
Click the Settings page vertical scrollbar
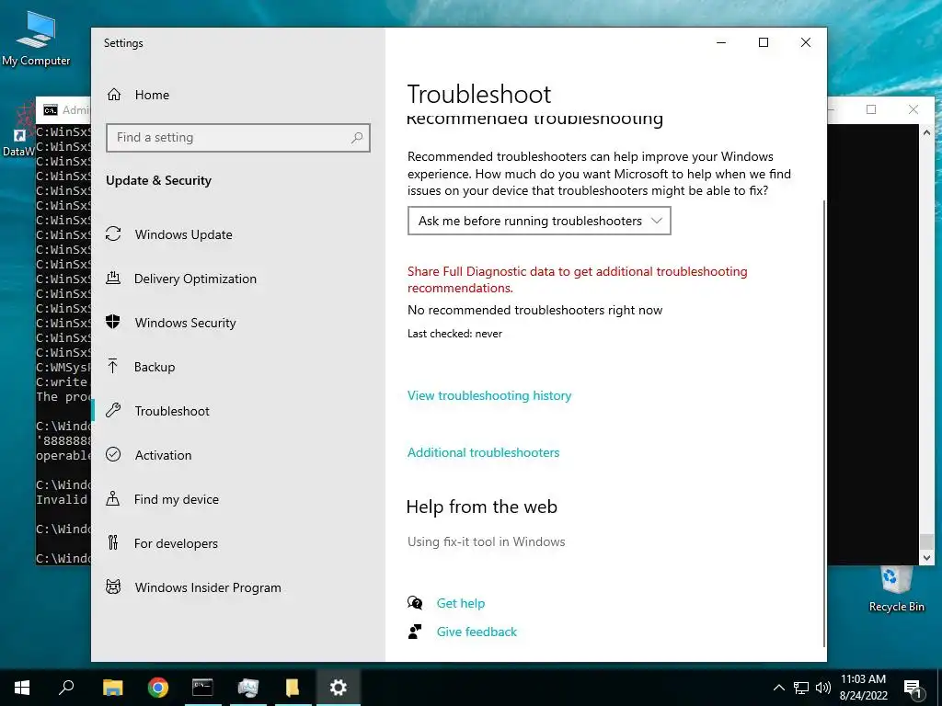pyautogui.click(x=823, y=423)
